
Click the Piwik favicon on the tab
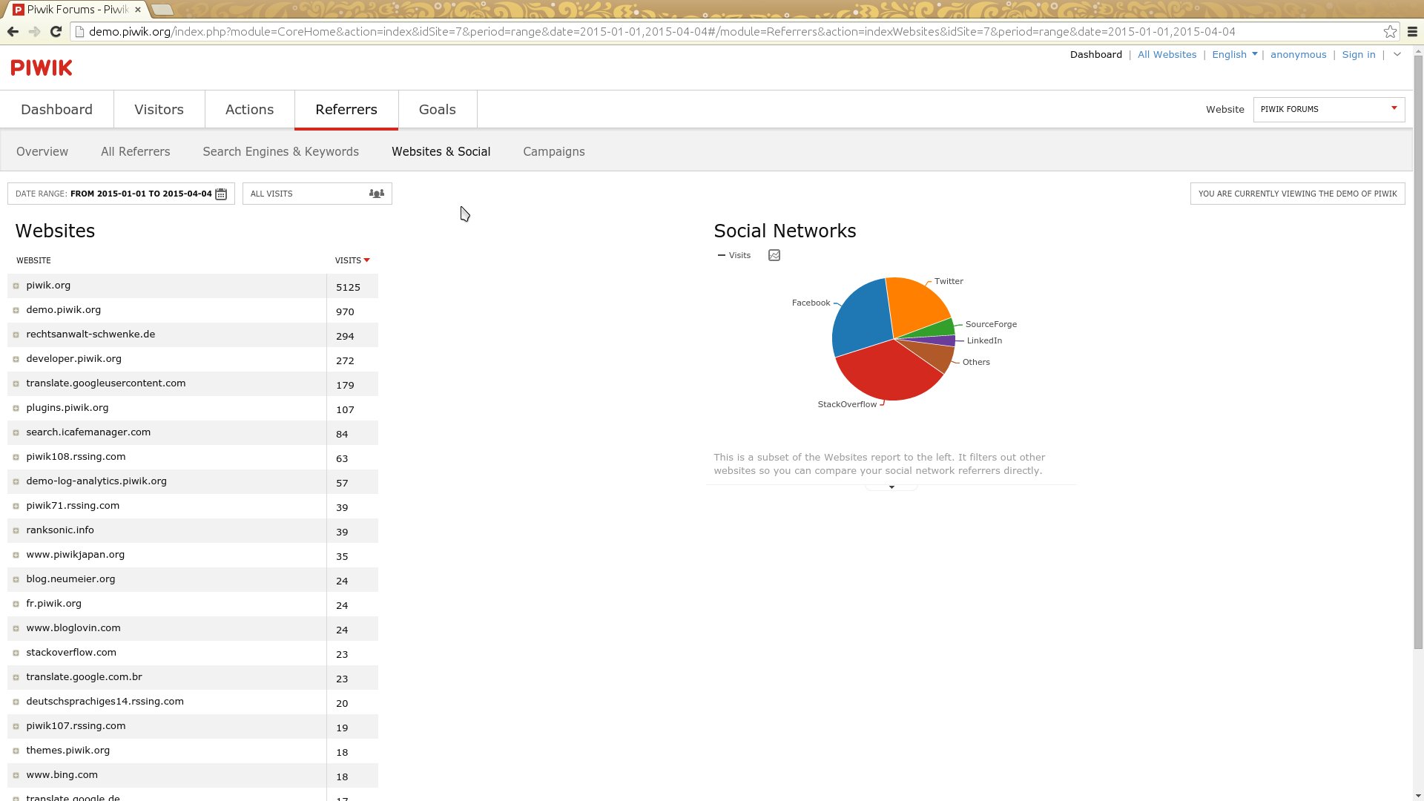pos(18,10)
